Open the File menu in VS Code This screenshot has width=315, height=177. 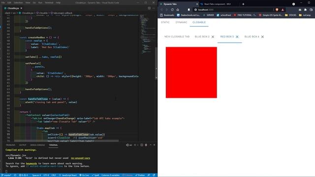coord(3,2)
